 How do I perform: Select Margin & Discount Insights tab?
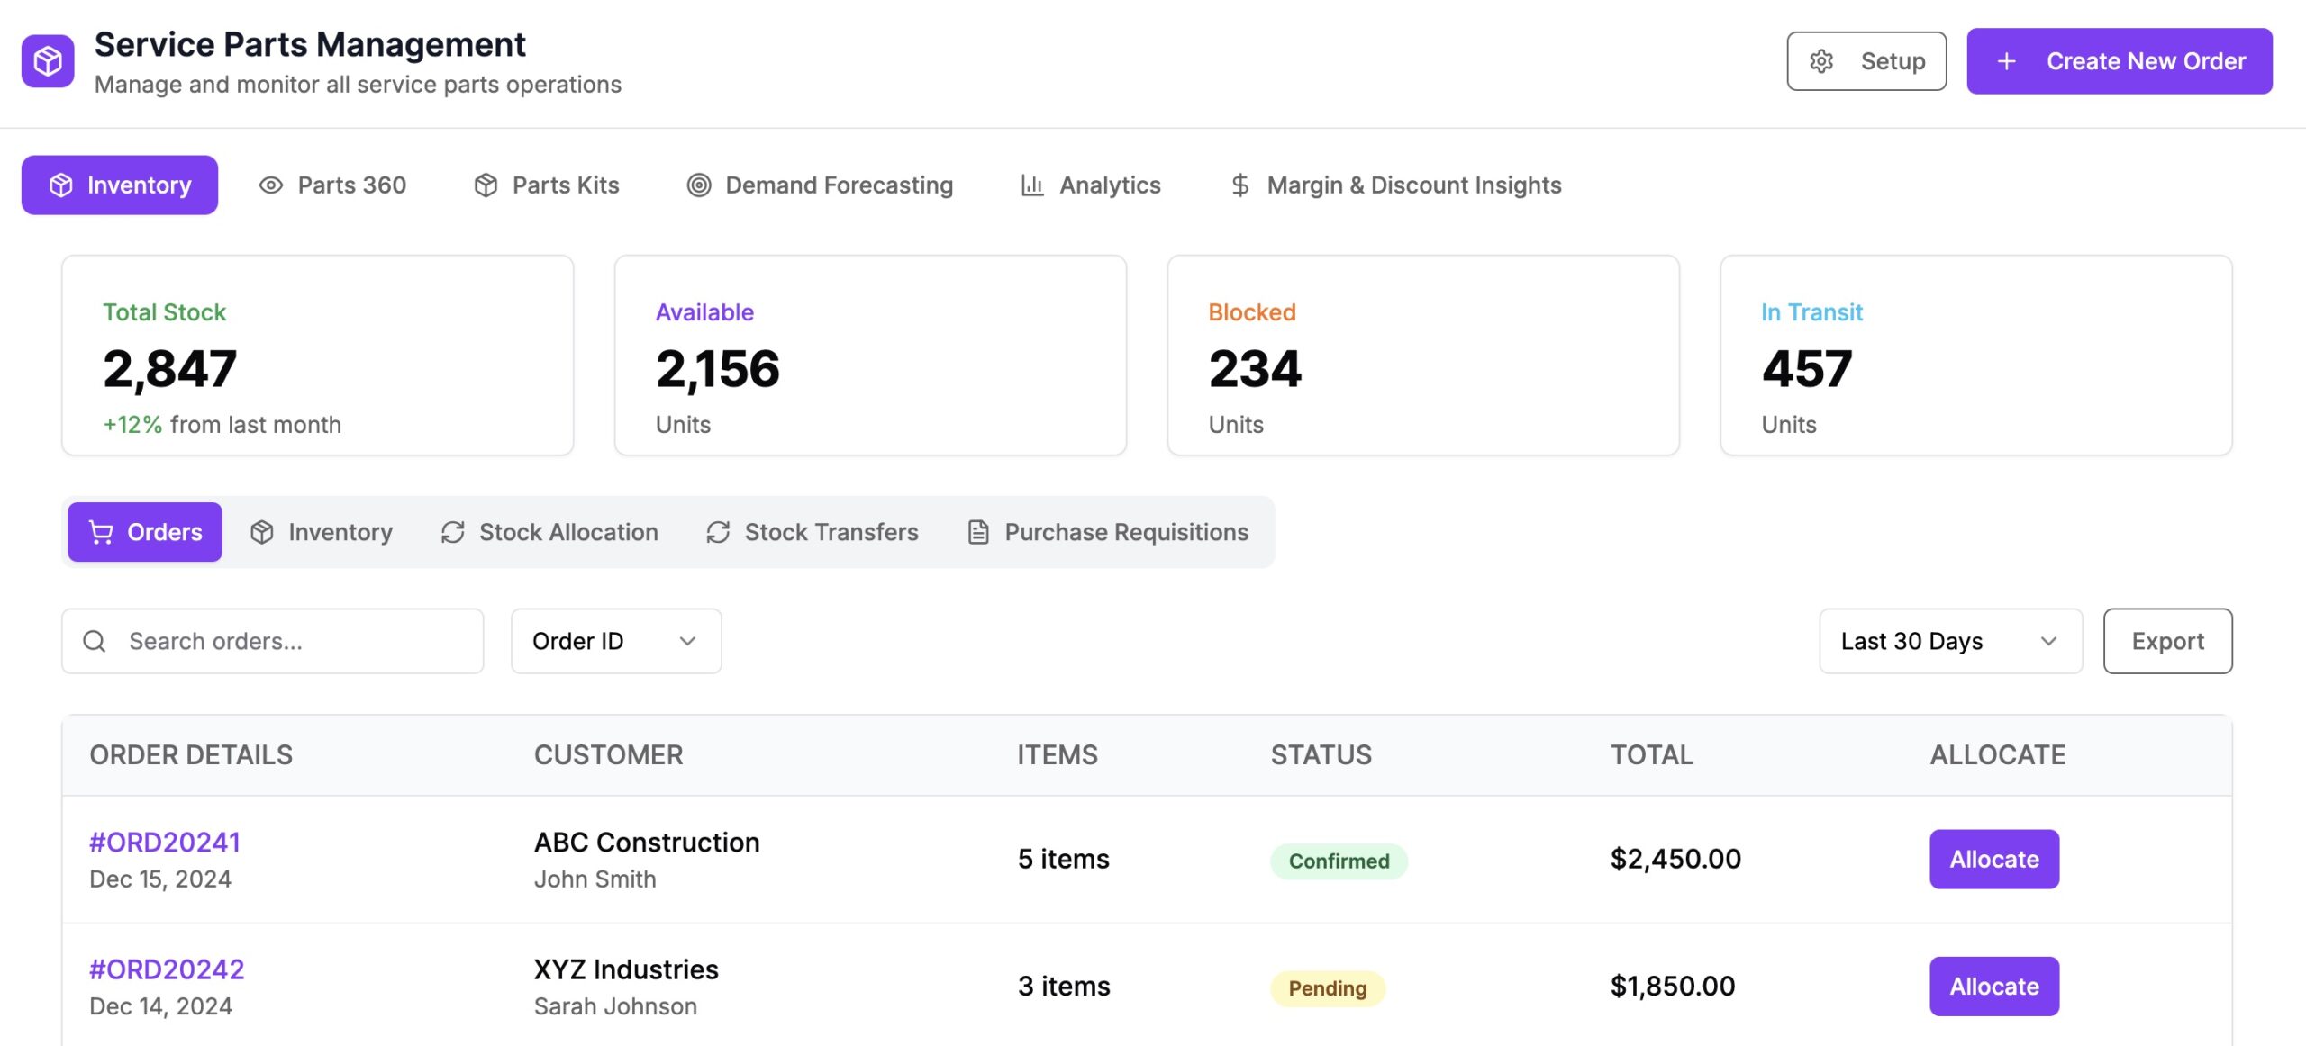(1395, 185)
